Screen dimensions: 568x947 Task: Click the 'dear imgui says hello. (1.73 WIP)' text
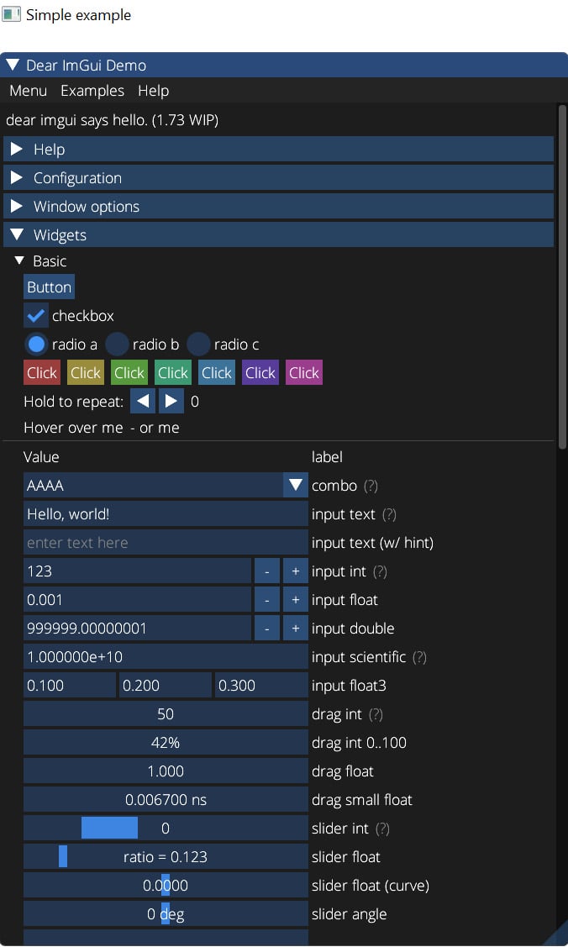click(x=113, y=119)
